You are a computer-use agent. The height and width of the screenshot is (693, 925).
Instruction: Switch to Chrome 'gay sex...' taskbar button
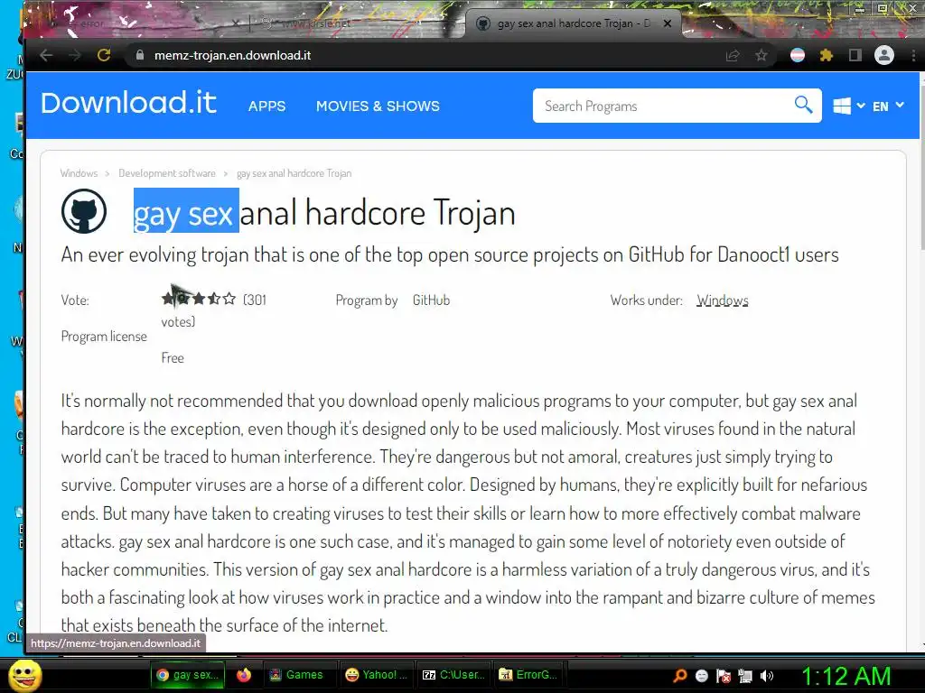click(189, 675)
